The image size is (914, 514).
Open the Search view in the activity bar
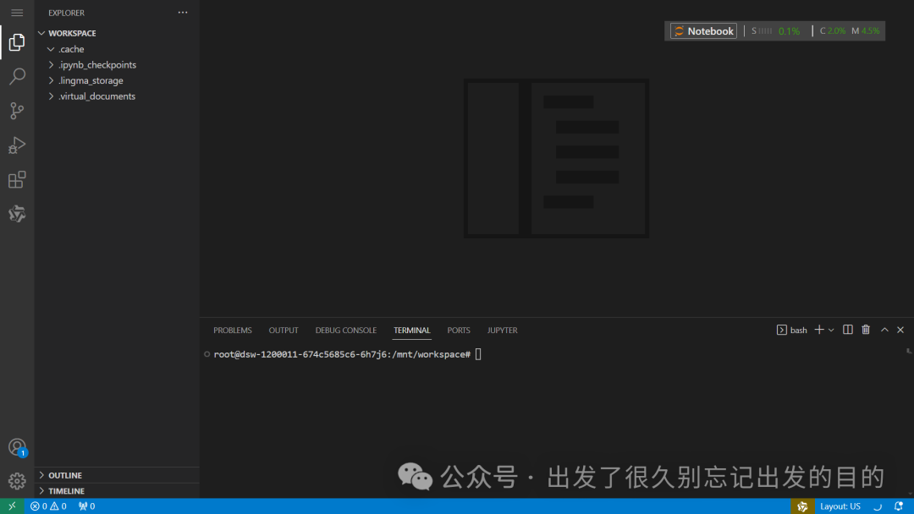pyautogui.click(x=17, y=76)
